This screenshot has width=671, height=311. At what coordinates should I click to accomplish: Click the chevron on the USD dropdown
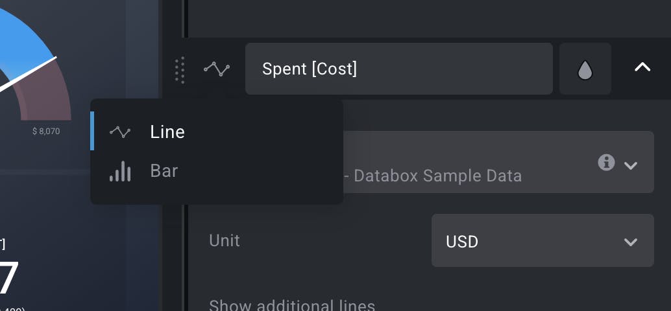(630, 242)
